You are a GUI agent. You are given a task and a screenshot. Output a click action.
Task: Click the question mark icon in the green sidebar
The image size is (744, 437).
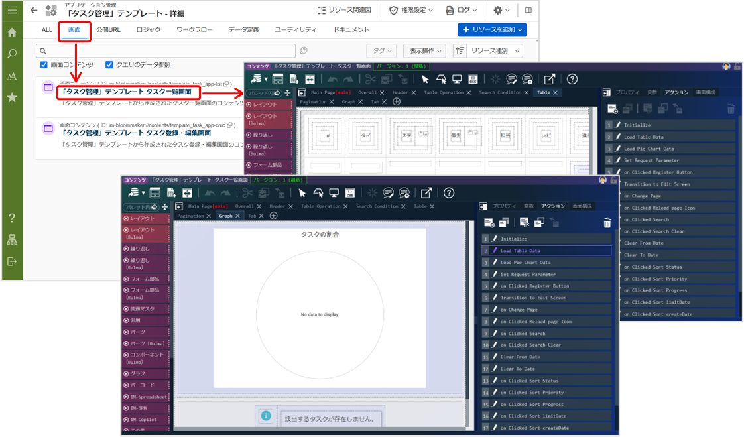tap(12, 218)
